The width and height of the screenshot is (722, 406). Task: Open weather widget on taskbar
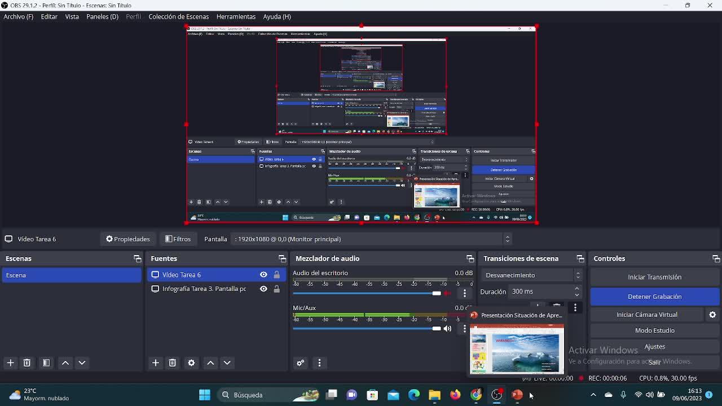pos(39,395)
